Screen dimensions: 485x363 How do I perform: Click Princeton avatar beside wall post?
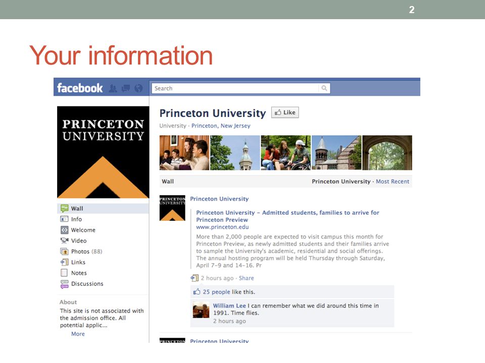(172, 208)
